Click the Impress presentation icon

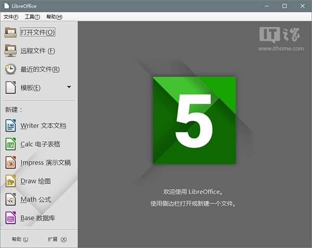(10, 163)
